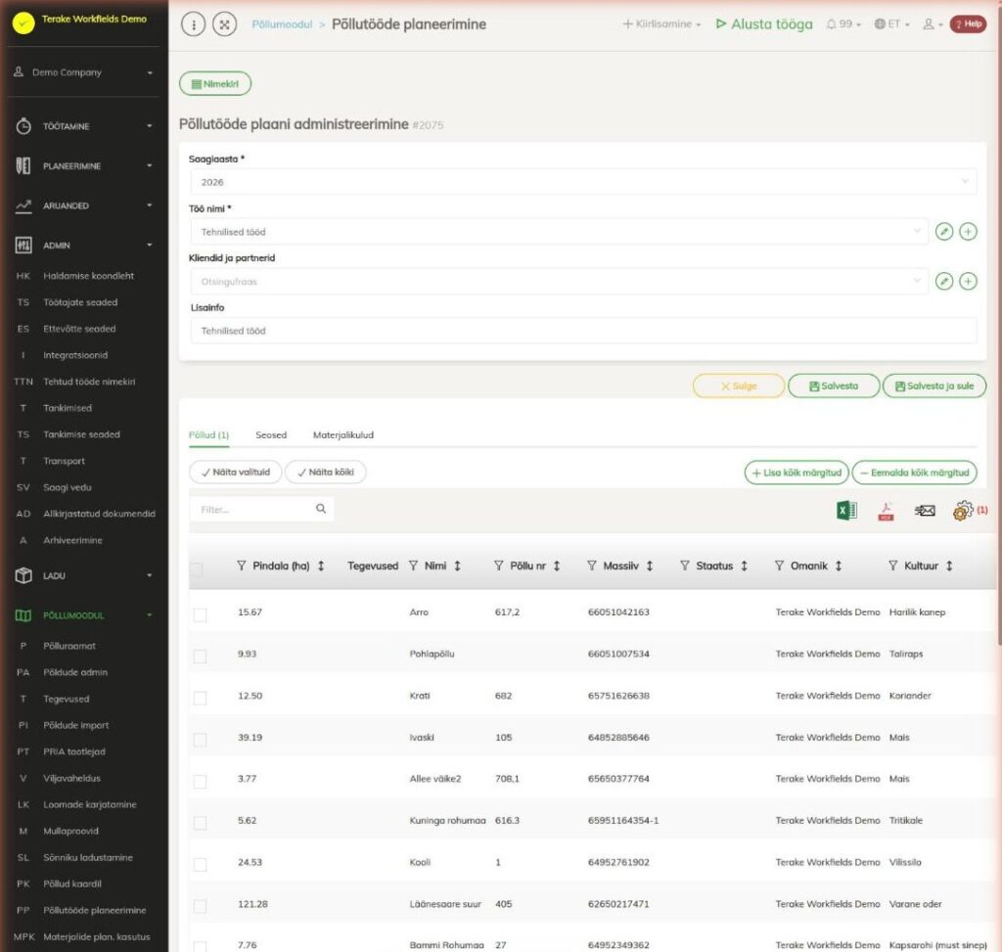Toggle the select-all checkbox in table header
The image size is (1002, 952).
click(196, 569)
